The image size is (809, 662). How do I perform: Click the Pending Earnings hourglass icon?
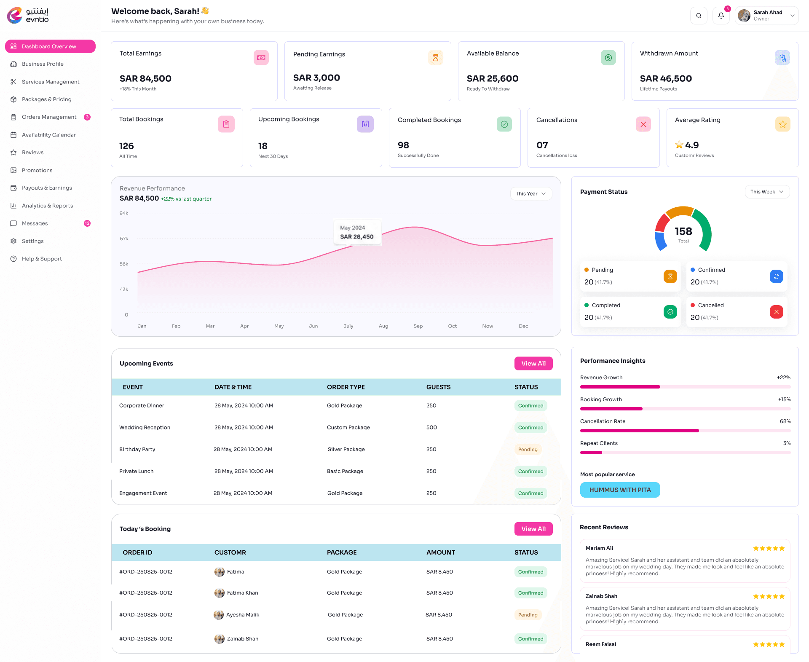point(435,58)
